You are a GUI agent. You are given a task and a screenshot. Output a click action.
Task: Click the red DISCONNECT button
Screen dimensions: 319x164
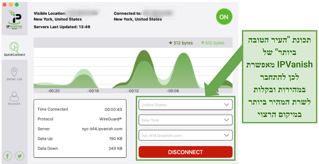[x=185, y=152]
